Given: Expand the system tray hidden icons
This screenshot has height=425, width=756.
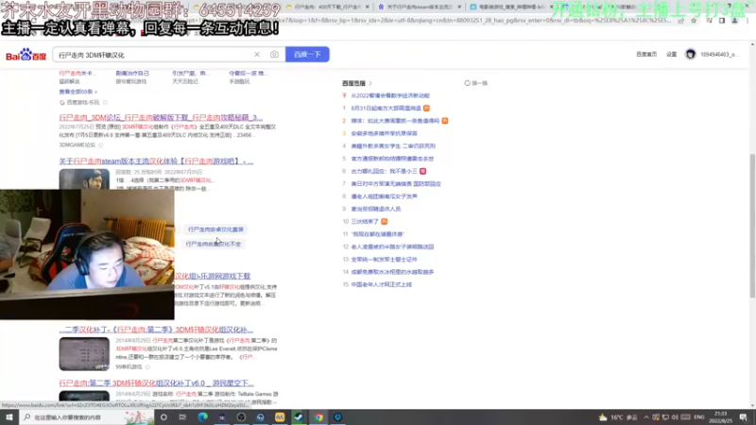Looking at the screenshot, I should pyautogui.click(x=646, y=417).
